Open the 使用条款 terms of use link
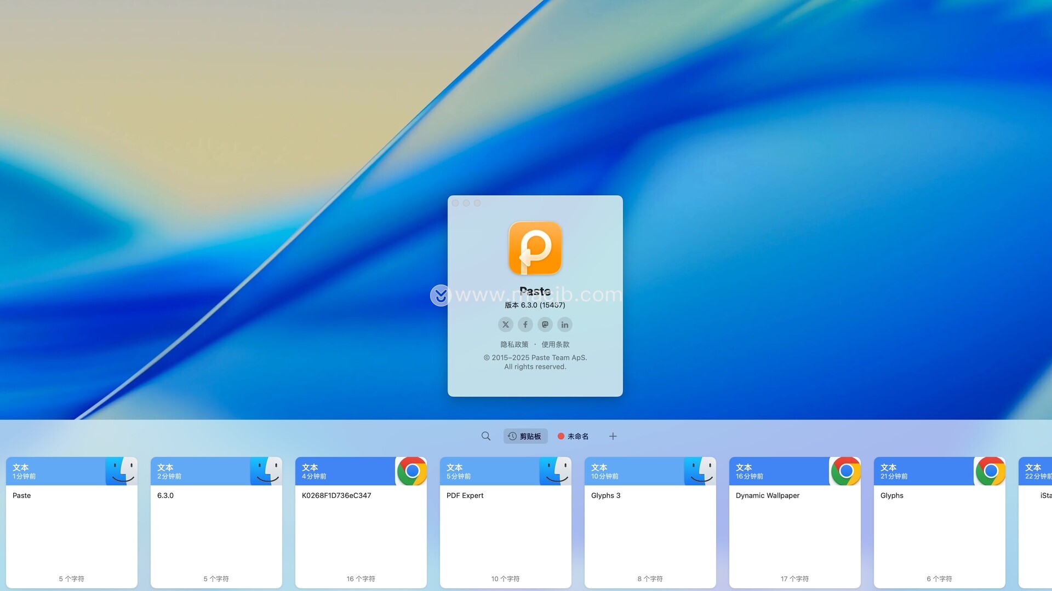Viewport: 1052px width, 591px height. [x=555, y=344]
